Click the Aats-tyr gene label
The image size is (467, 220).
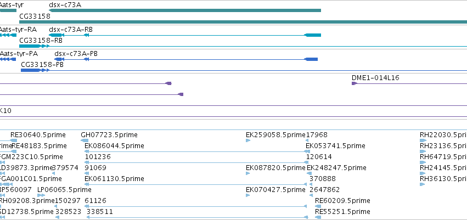(12, 5)
